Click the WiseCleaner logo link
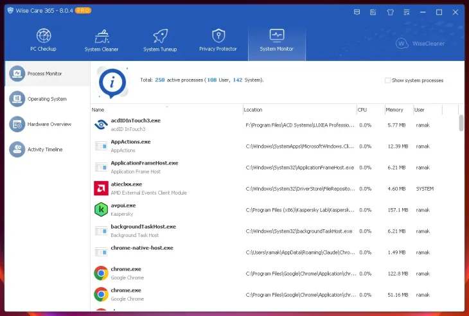The width and height of the screenshot is (469, 316). click(420, 44)
